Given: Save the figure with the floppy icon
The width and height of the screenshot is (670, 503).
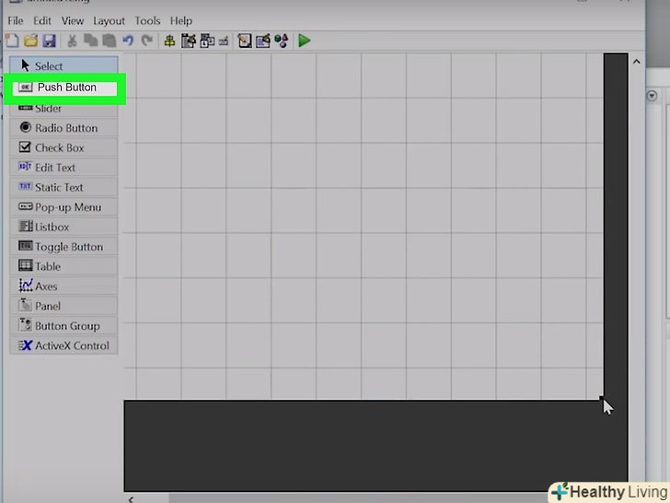Looking at the screenshot, I should 50,41.
